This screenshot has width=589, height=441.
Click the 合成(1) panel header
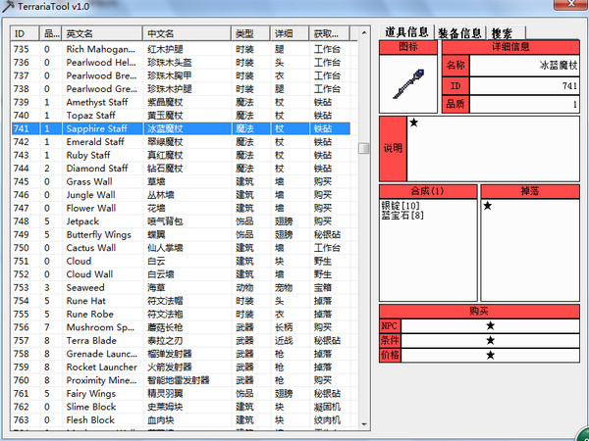click(428, 191)
